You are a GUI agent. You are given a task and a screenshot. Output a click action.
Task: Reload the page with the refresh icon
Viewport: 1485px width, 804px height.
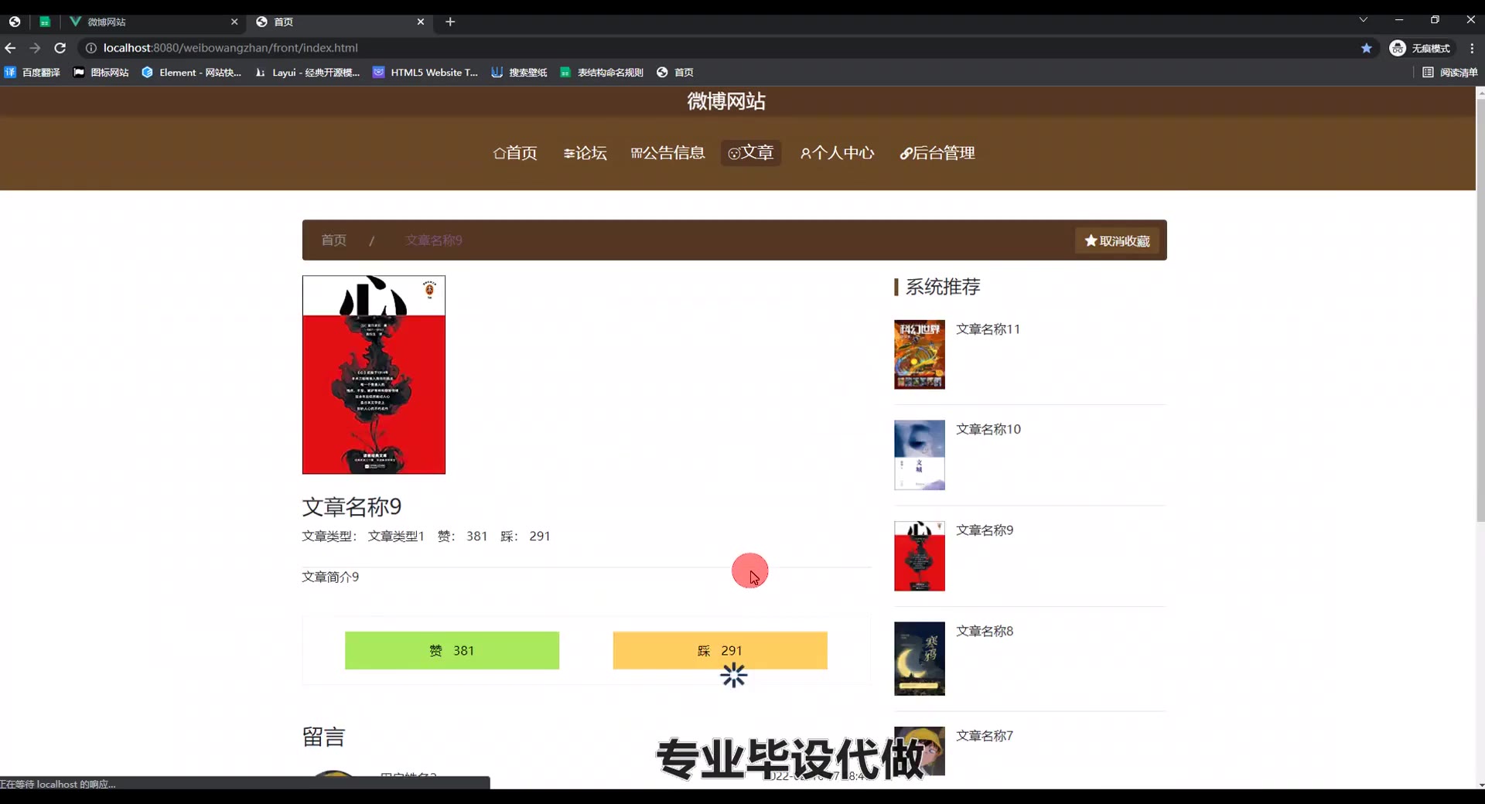click(x=60, y=48)
